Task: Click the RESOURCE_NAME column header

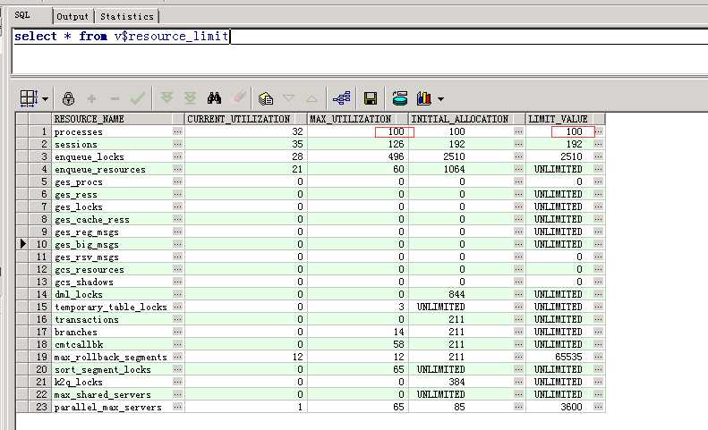Action: pos(117,119)
